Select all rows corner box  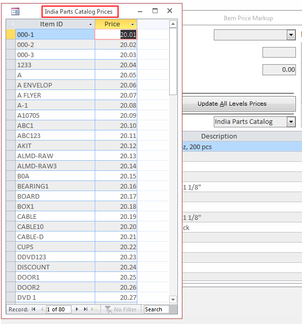click(11, 24)
